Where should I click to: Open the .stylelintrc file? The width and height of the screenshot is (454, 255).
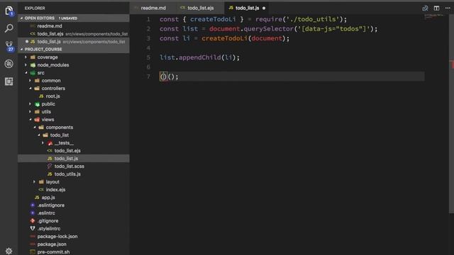pos(74,229)
